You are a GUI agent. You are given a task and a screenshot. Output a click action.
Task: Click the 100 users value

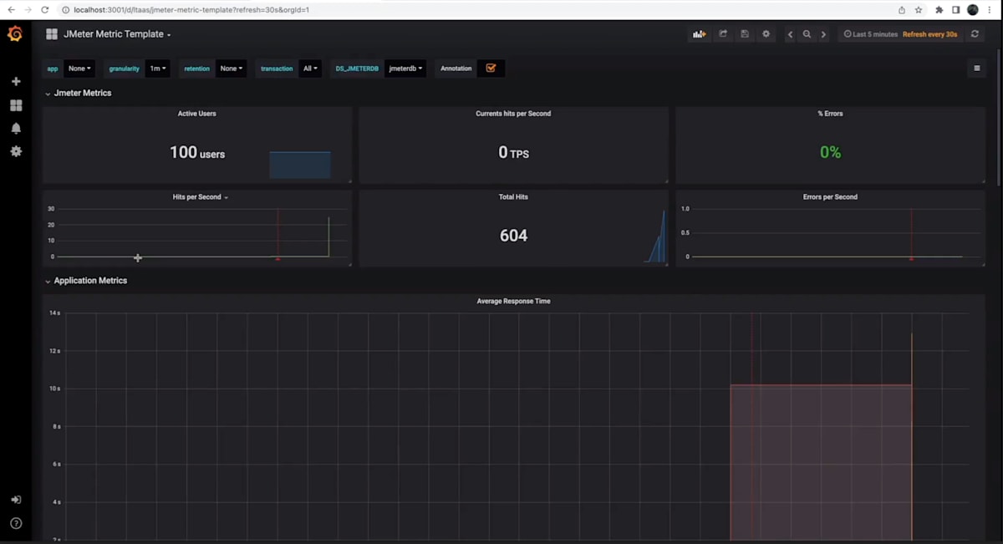[197, 152]
